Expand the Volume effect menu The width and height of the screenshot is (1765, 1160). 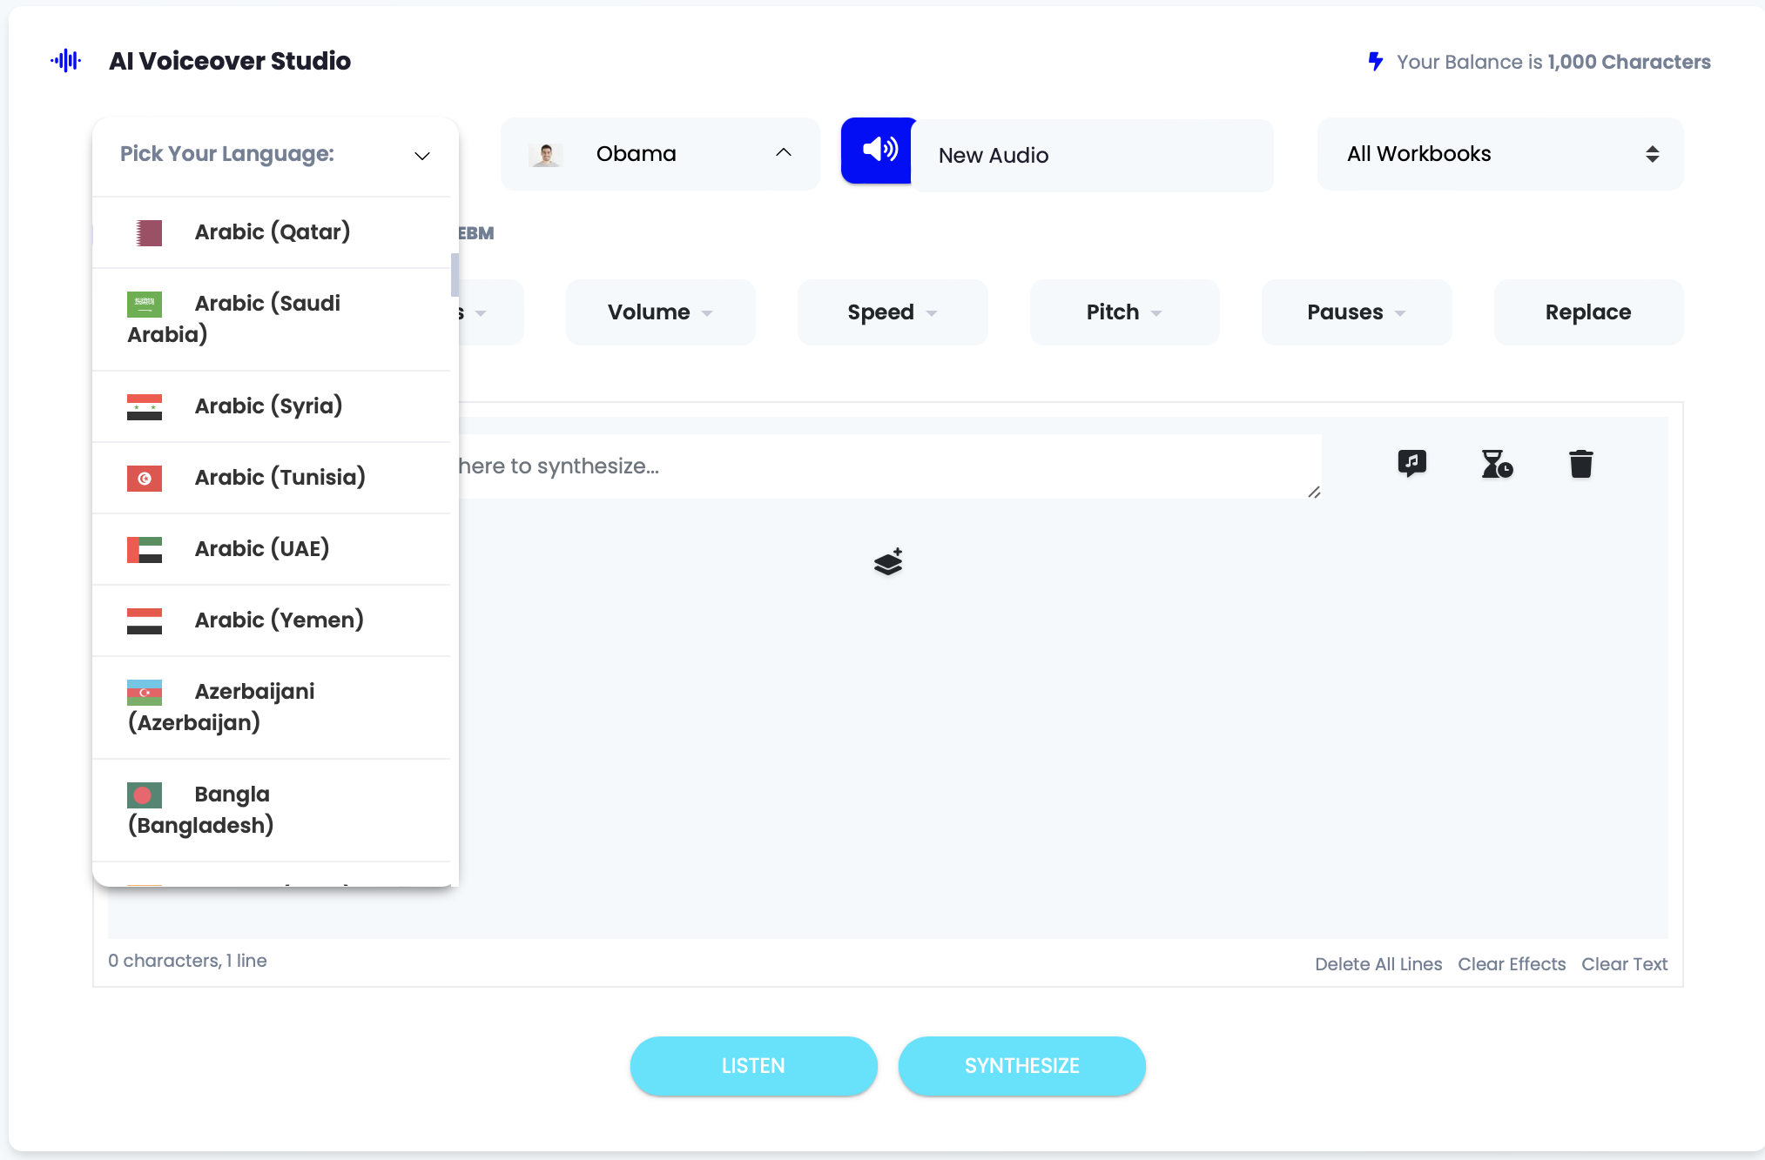point(660,312)
